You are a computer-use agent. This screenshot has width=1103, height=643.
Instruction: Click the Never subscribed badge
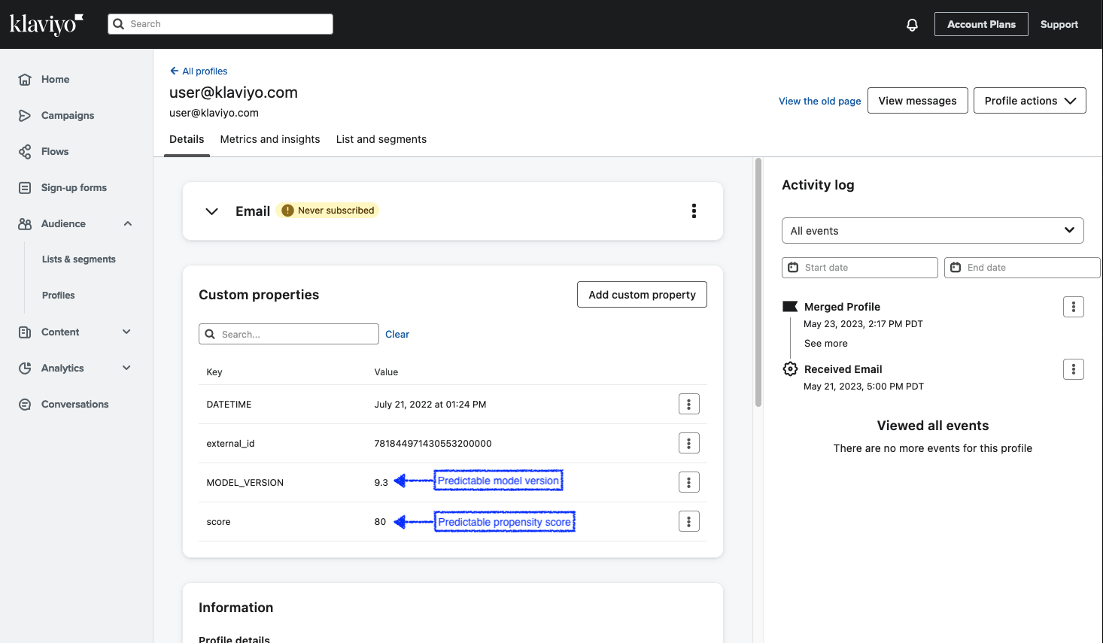pyautogui.click(x=327, y=211)
